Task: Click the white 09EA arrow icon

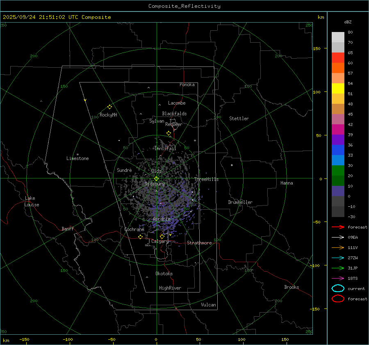Action: pyautogui.click(x=338, y=237)
